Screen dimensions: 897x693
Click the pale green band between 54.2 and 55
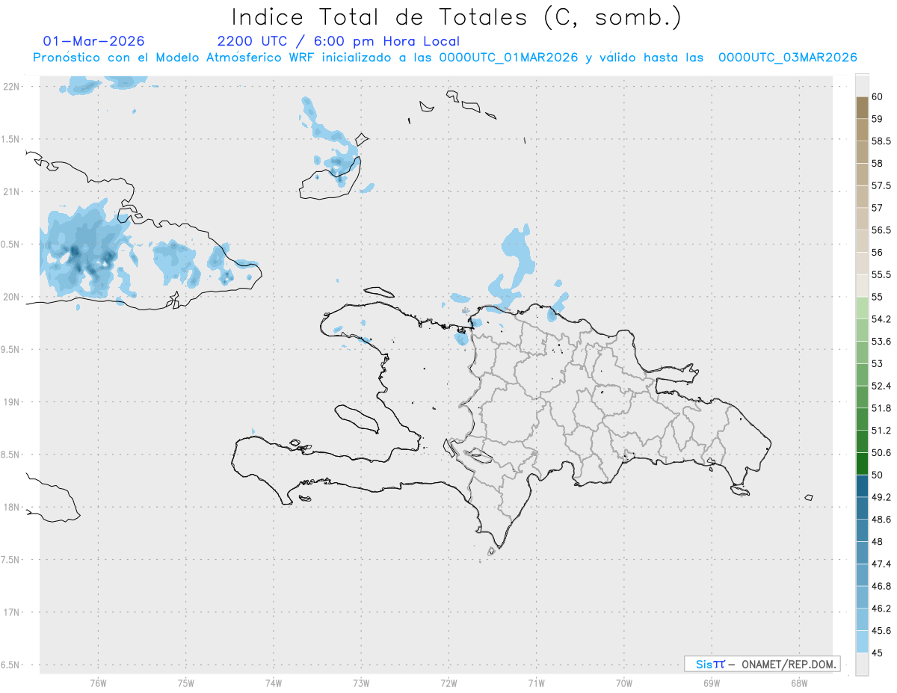click(x=862, y=308)
